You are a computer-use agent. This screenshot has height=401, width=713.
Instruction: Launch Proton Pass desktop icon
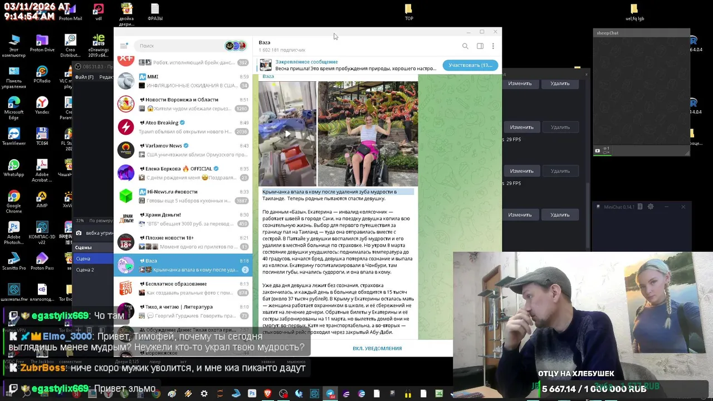42,262
